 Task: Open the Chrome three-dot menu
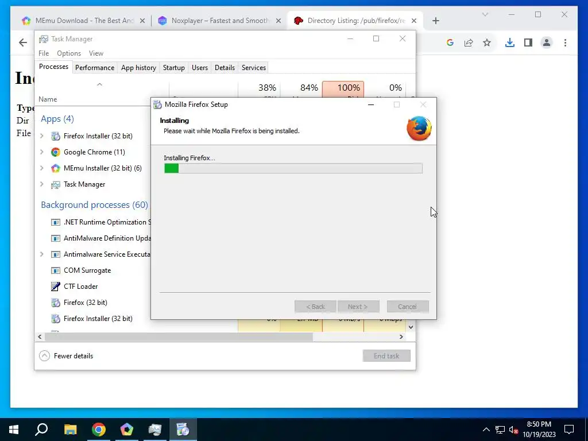point(565,42)
